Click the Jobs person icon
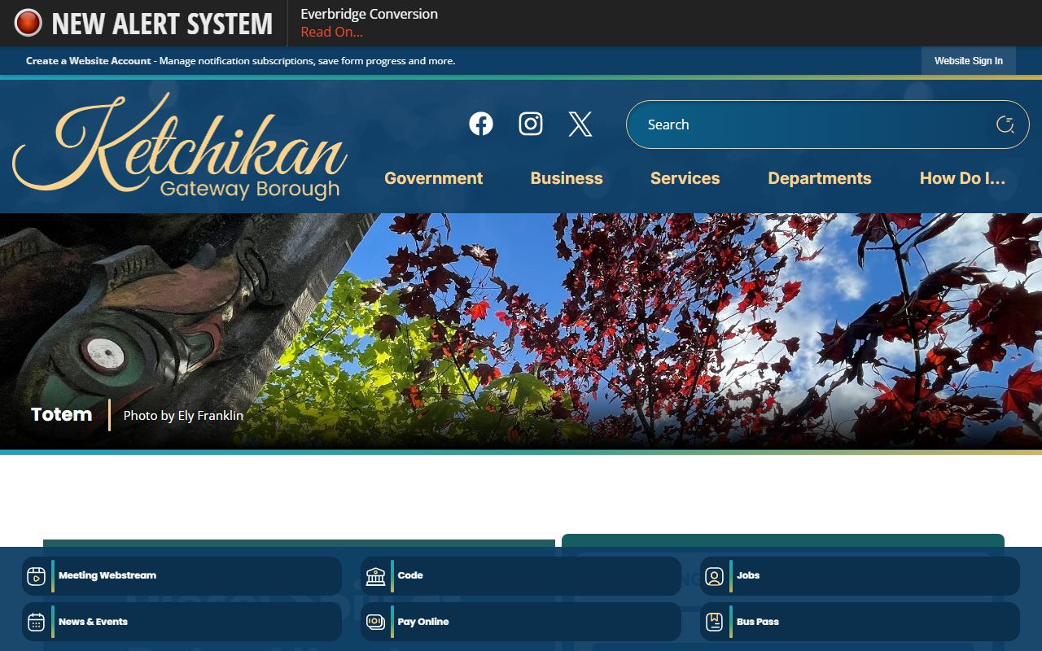This screenshot has height=651, width=1042. [714, 576]
